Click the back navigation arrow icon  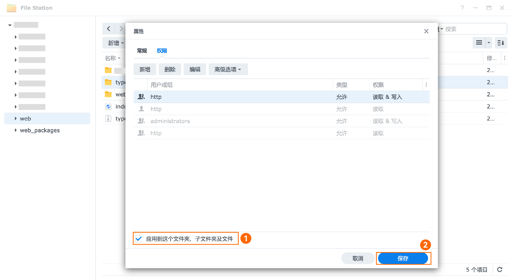click(109, 29)
